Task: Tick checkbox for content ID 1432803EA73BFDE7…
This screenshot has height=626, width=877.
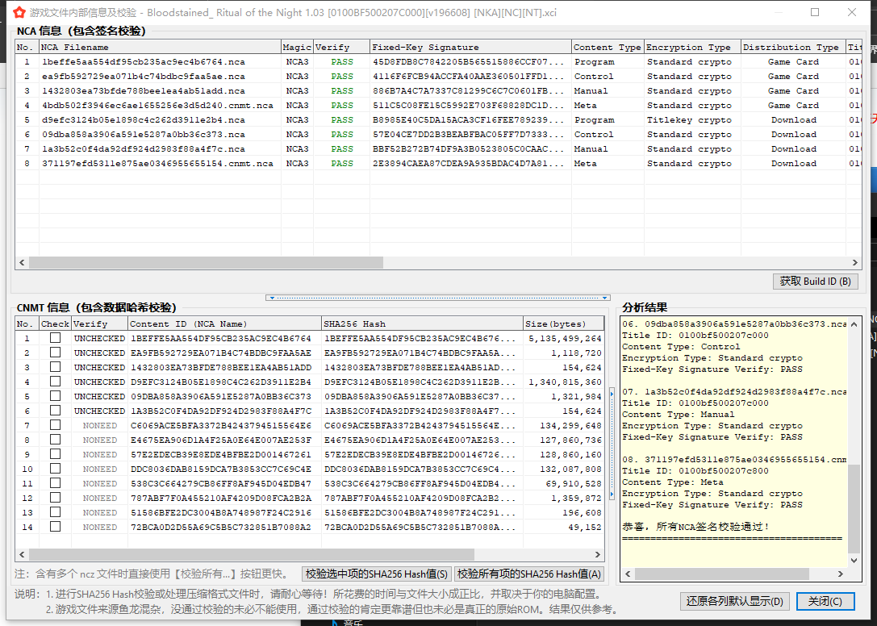Action: 55,367
